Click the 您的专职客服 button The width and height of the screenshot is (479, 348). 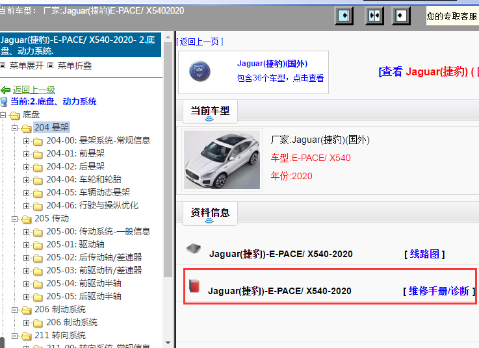pos(452,16)
